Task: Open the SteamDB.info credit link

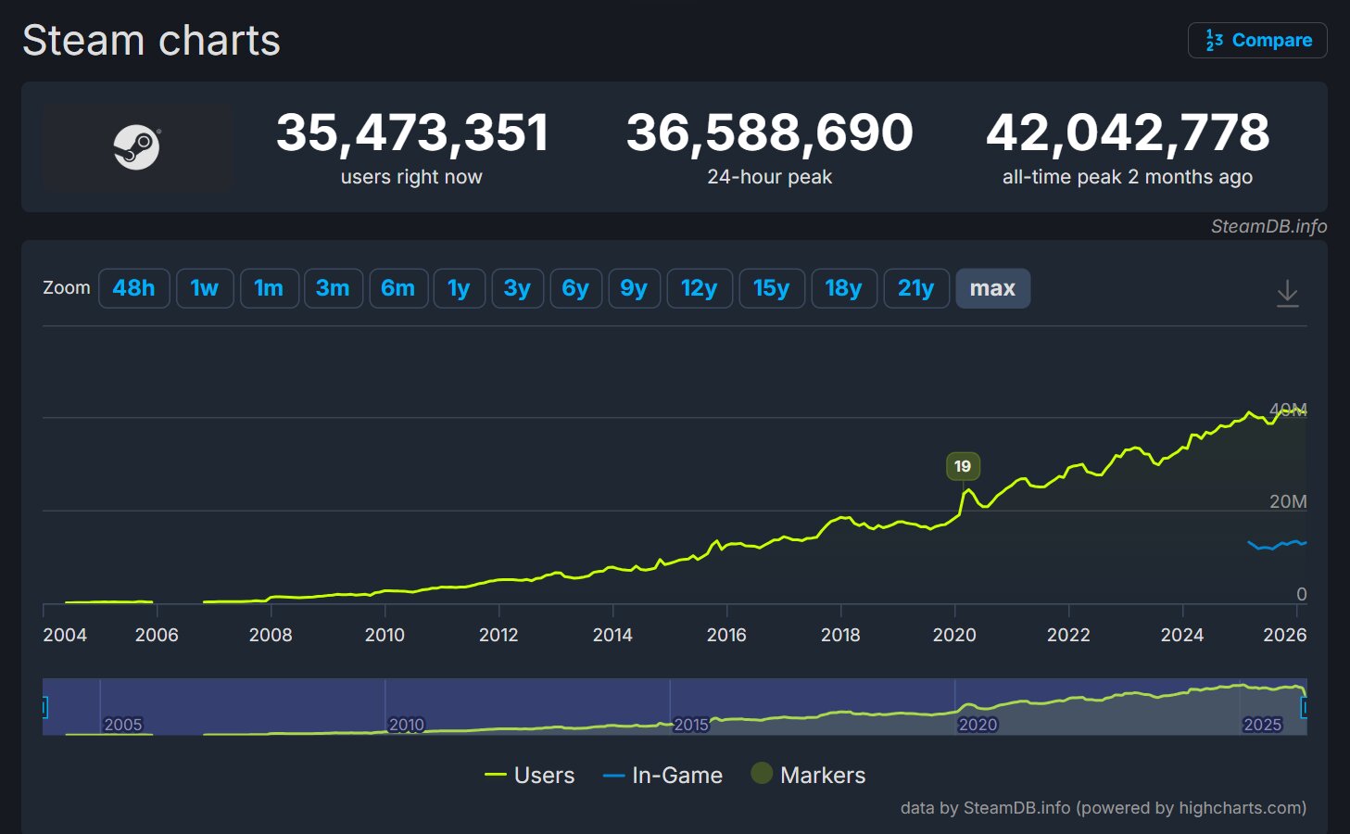Action: point(1268,226)
